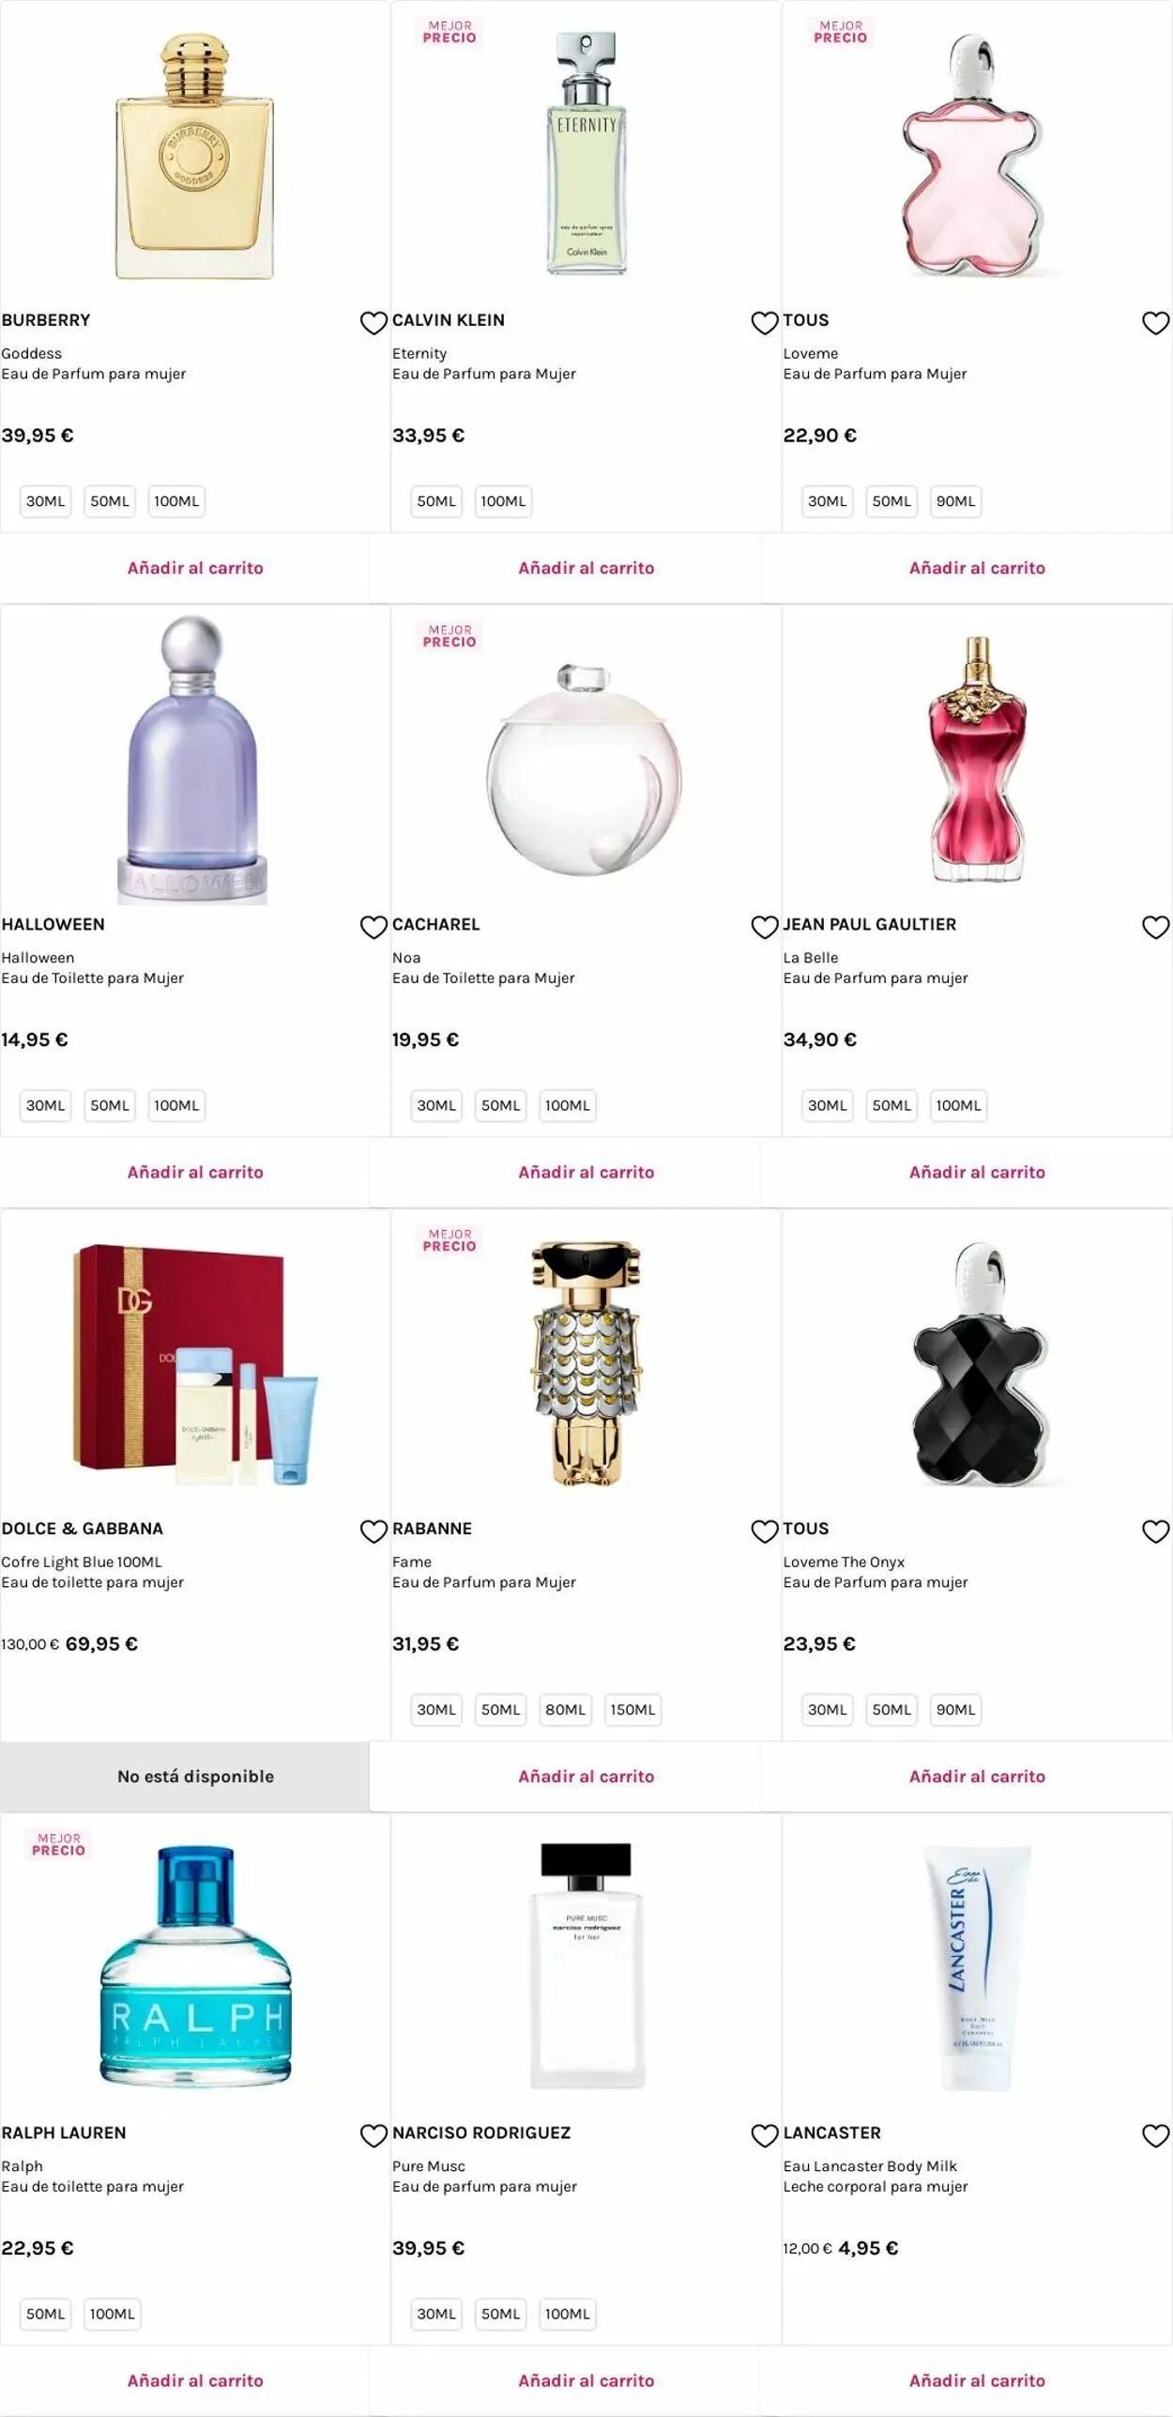Open the Dolce & Gabbana Light Blue gift set image
Screen dimensions: 1173x2417
195,1363
